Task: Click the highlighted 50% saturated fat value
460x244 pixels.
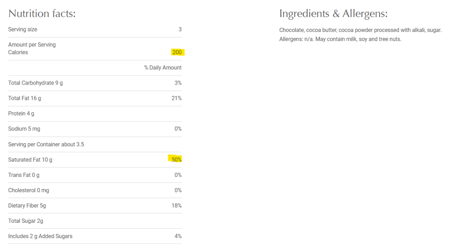Action: [x=176, y=159]
